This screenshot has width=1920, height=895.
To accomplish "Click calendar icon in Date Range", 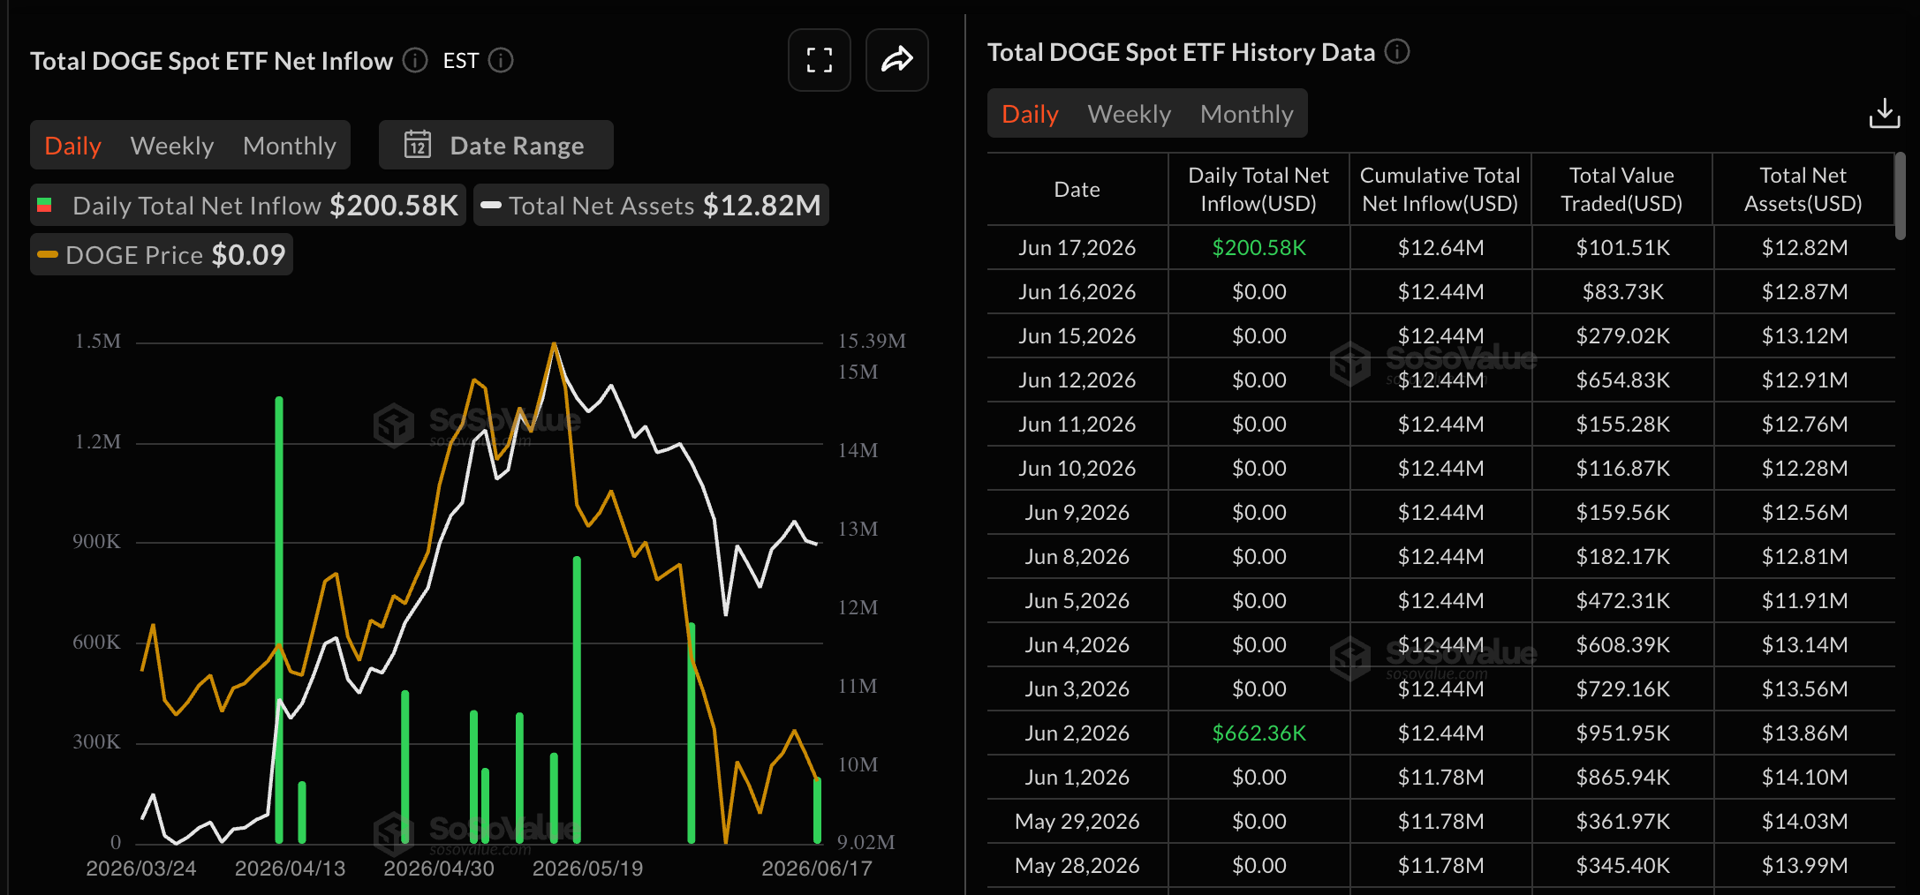I will point(418,145).
